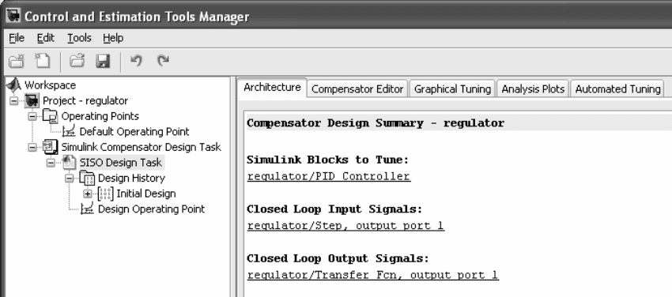Click the Undo arrow icon
This screenshot has height=297, width=672.
136,61
